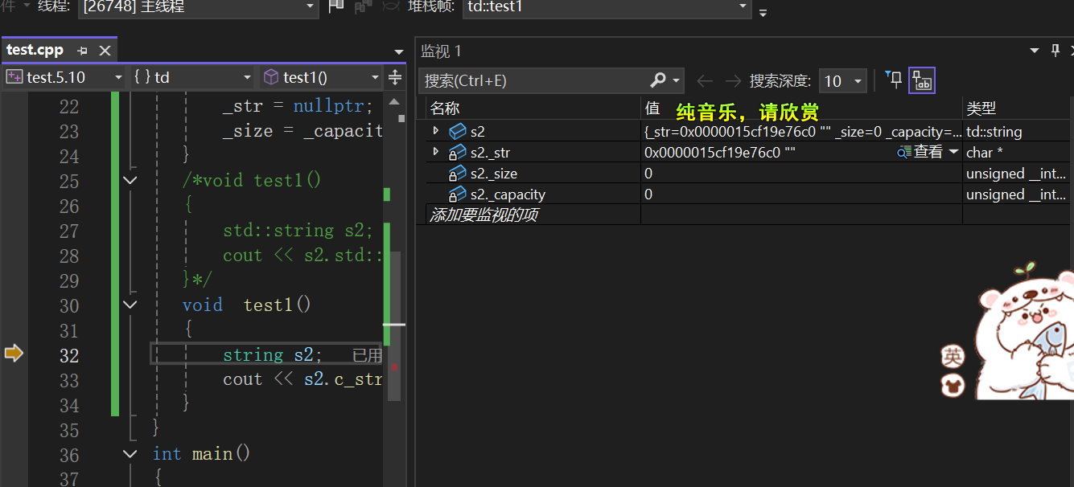This screenshot has width=1074, height=487.
Task: Collapse the commented void test1() block at line 25
Action: [130, 181]
